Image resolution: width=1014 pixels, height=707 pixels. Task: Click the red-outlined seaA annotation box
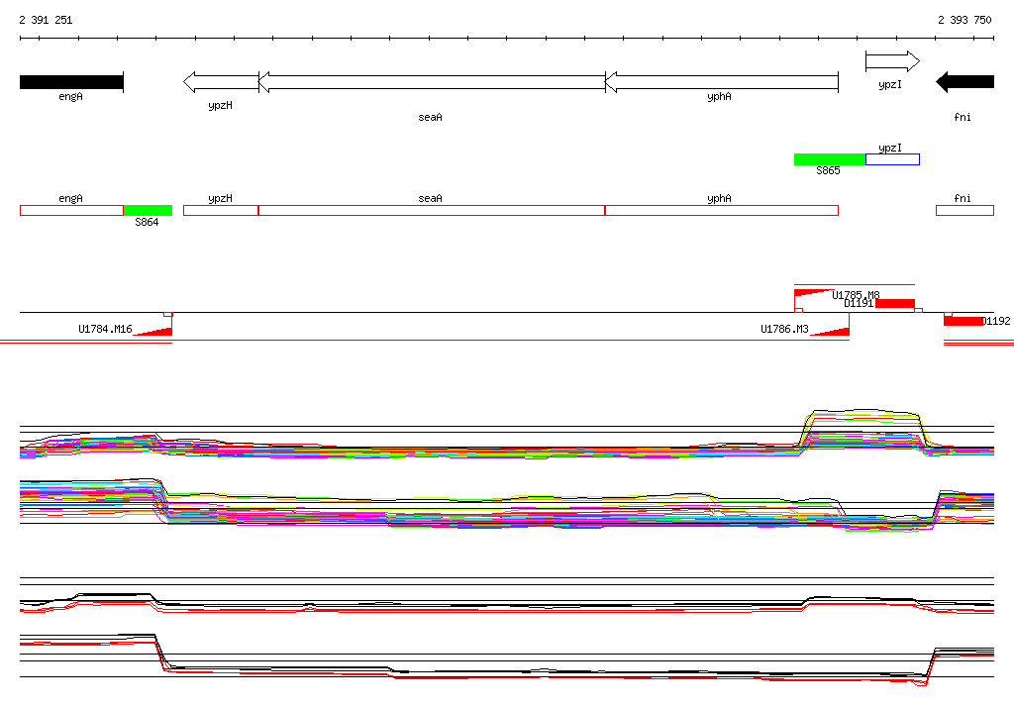coord(431,210)
